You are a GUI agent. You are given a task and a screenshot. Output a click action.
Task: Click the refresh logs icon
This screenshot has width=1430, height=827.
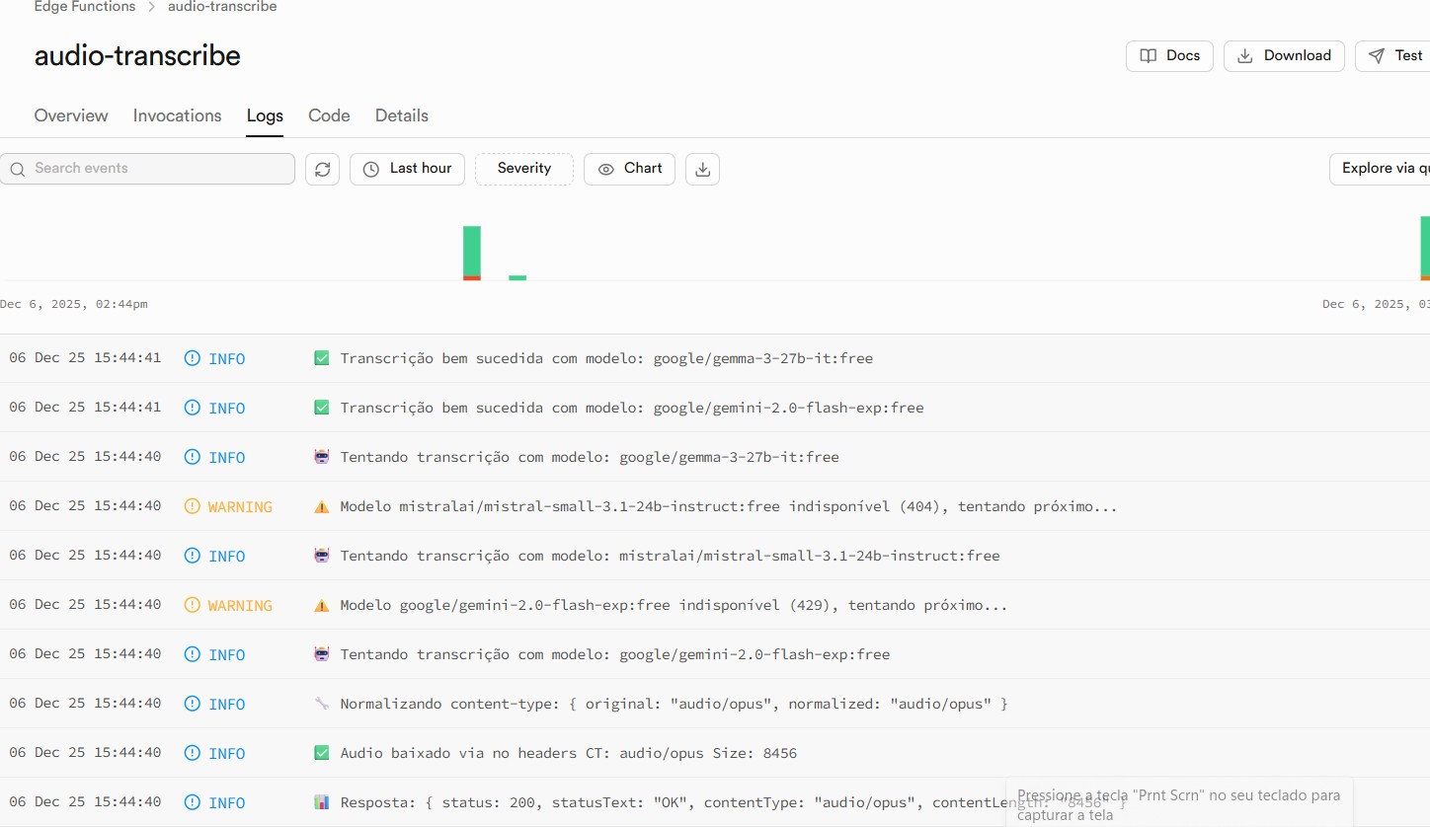[322, 169]
